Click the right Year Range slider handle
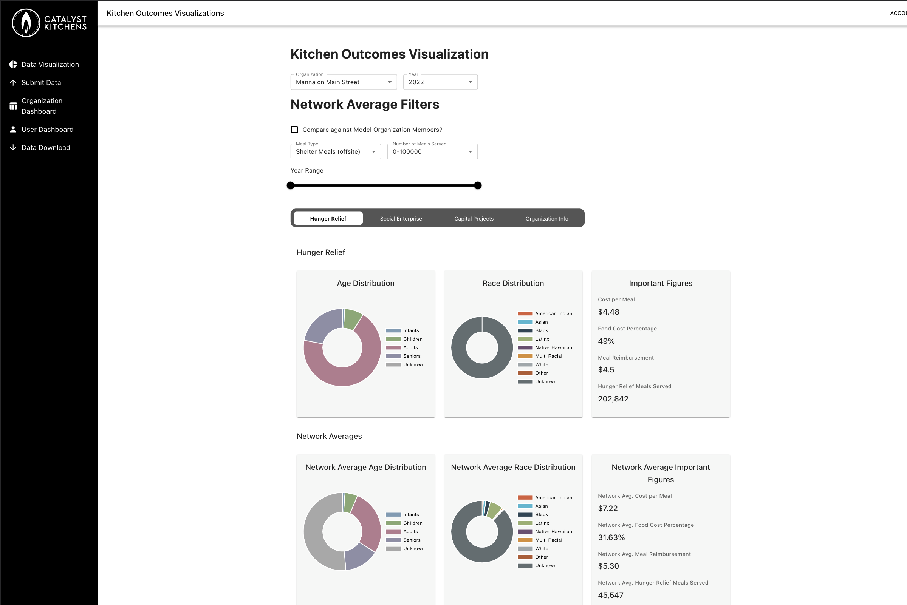This screenshot has height=605, width=907. pyautogui.click(x=478, y=185)
